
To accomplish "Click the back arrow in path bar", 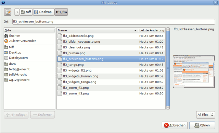I will pos(17,12).
